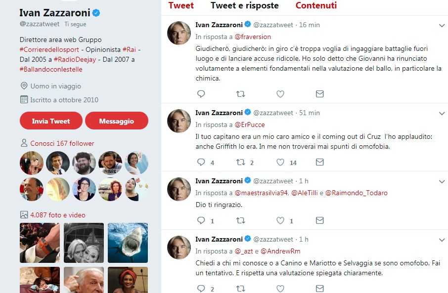Open the 'Conosci 167 follower' link
448x293 pixels.
tap(62, 143)
